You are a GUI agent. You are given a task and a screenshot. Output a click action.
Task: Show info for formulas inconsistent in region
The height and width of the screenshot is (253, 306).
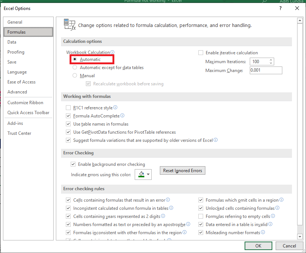click(184, 232)
